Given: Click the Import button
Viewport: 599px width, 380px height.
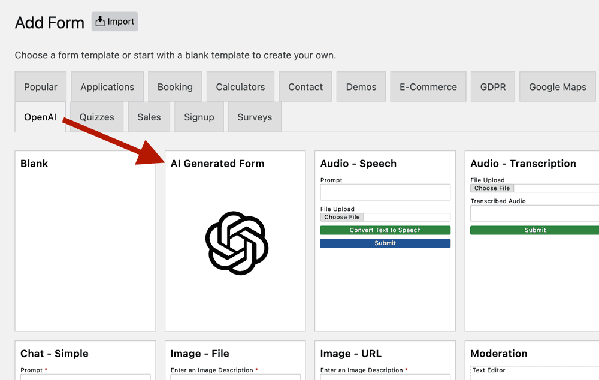Looking at the screenshot, I should tap(114, 22).
